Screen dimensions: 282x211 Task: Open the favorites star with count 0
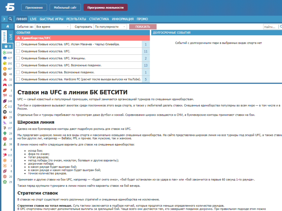click(x=7, y=46)
